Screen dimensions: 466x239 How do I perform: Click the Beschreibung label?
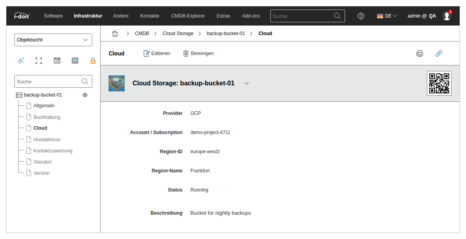pos(167,213)
